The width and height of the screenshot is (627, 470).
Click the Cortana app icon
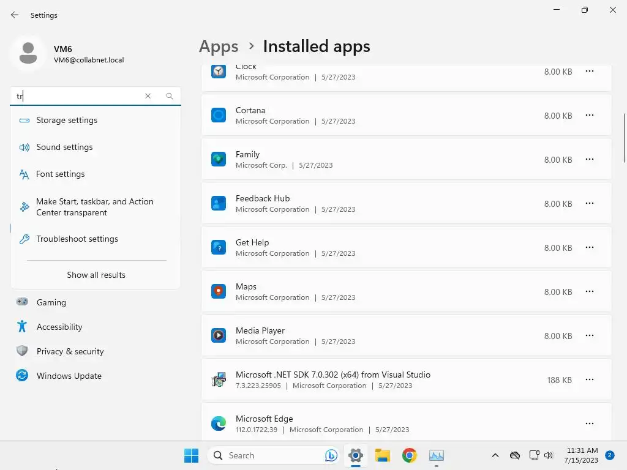click(219, 115)
